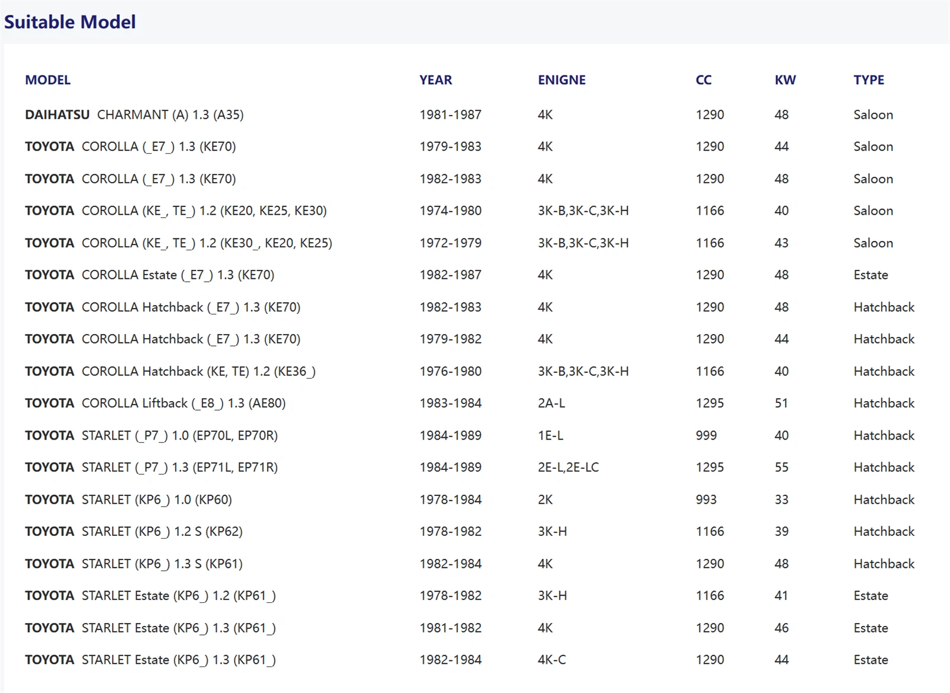Click the CC value 993

tap(706, 500)
